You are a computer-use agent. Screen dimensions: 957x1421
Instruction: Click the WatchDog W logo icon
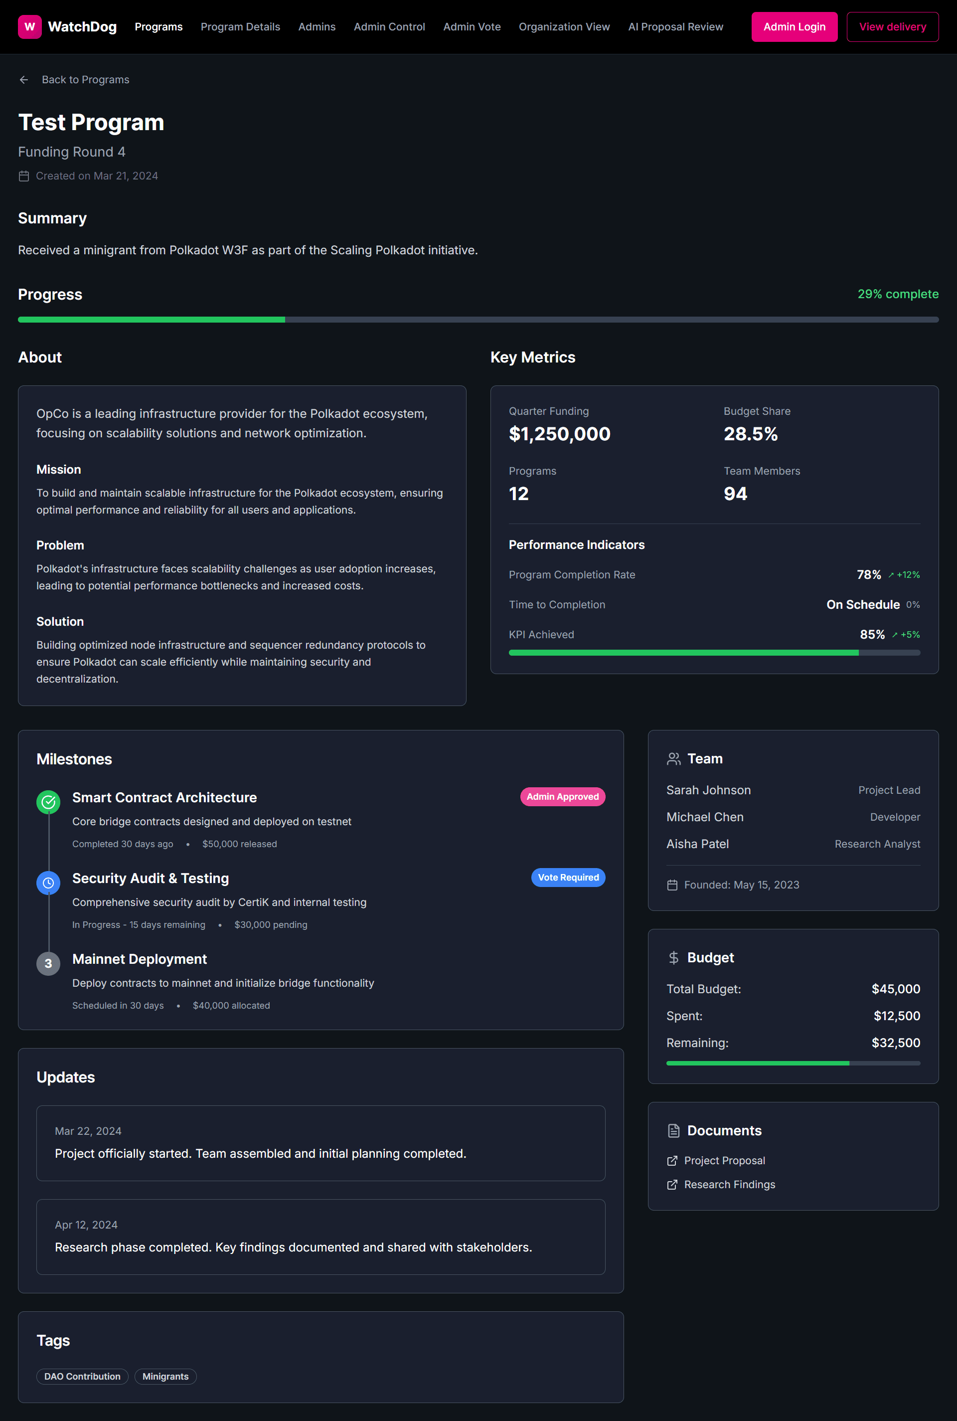pos(29,27)
